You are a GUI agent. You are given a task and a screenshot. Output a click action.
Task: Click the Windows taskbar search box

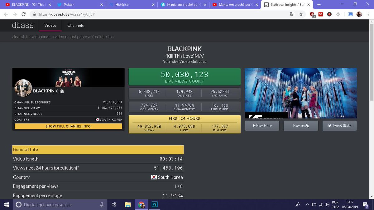(x=60, y=204)
